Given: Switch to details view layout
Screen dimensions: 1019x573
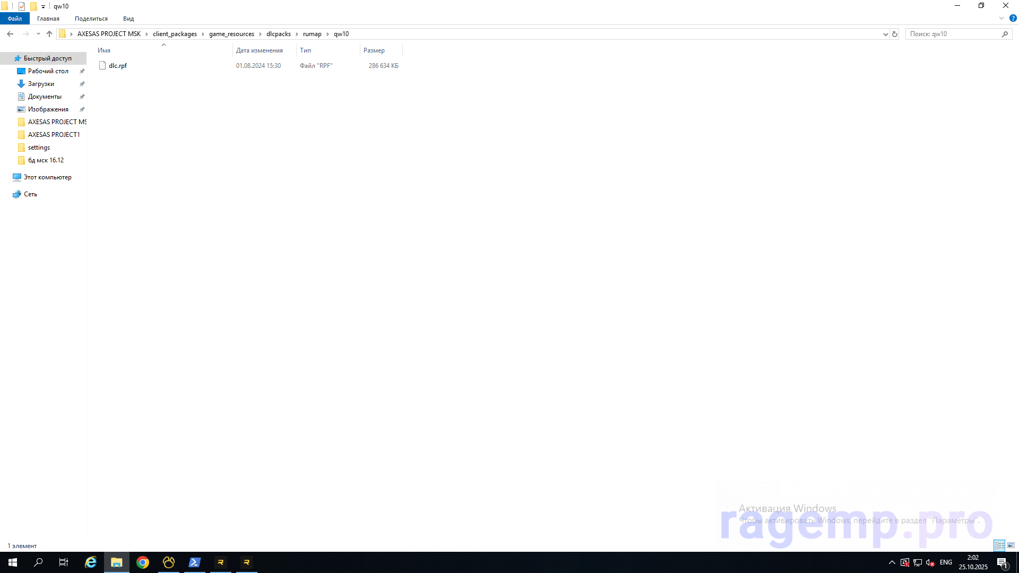Looking at the screenshot, I should (999, 545).
